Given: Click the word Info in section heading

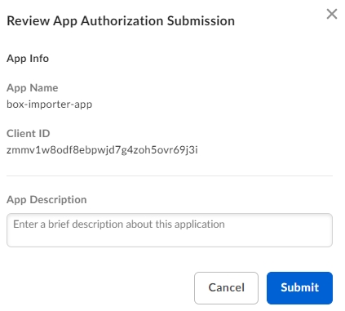Looking at the screenshot, I should pos(39,59).
